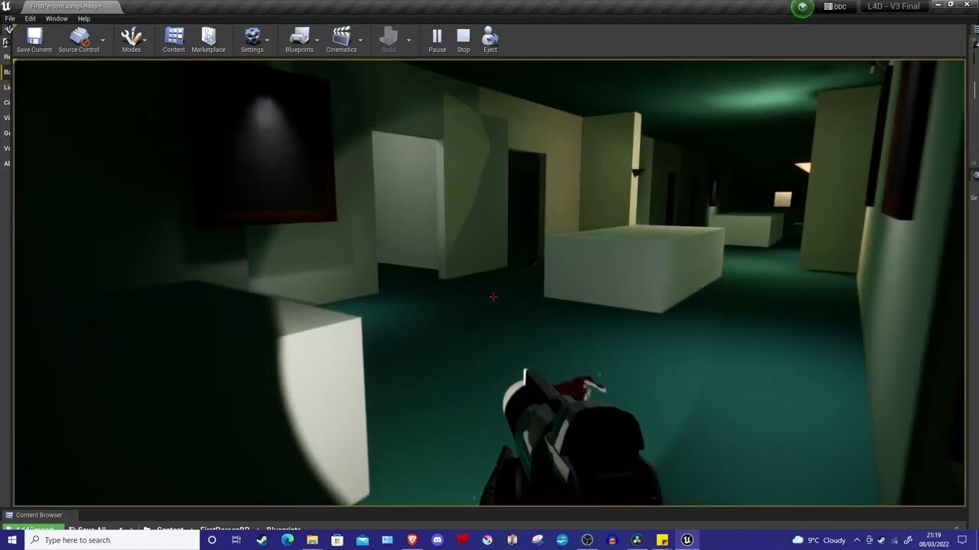Open the Window menu

pos(57,18)
